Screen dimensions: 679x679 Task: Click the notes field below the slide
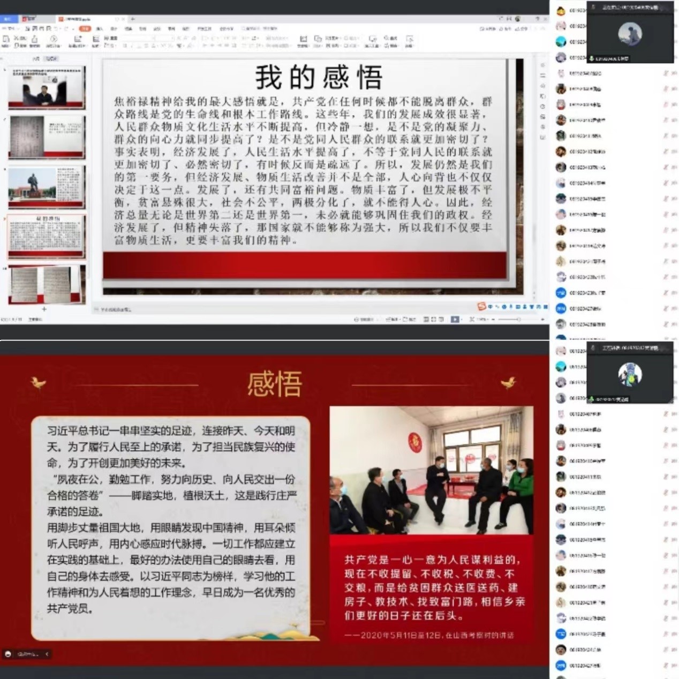click(214, 310)
